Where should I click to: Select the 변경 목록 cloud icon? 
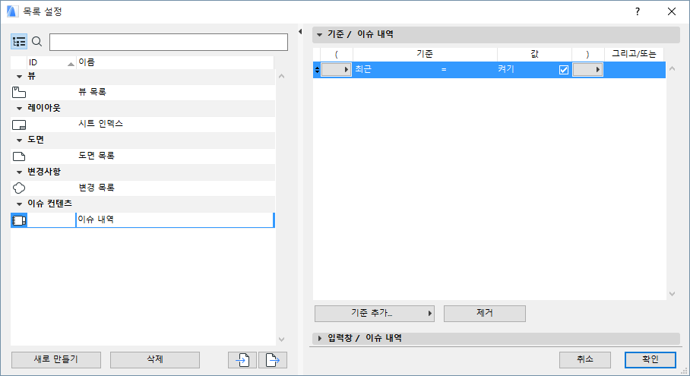(x=19, y=188)
